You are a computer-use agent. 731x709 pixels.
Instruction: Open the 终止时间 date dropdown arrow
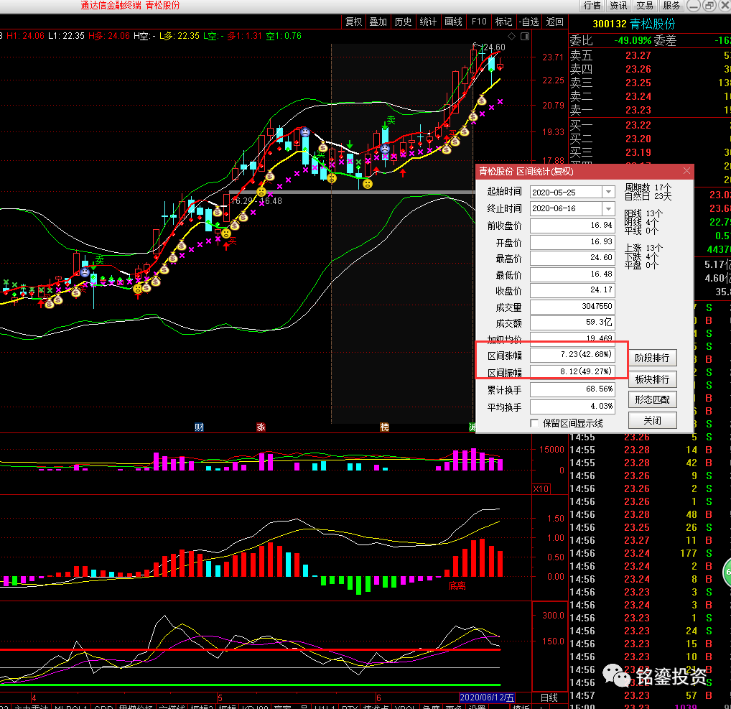pyautogui.click(x=608, y=208)
